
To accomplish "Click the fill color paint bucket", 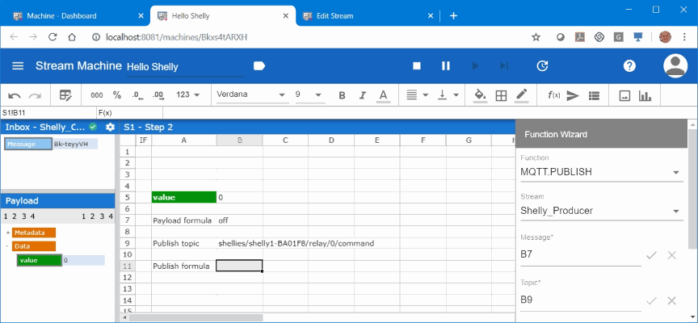I will pos(479,95).
